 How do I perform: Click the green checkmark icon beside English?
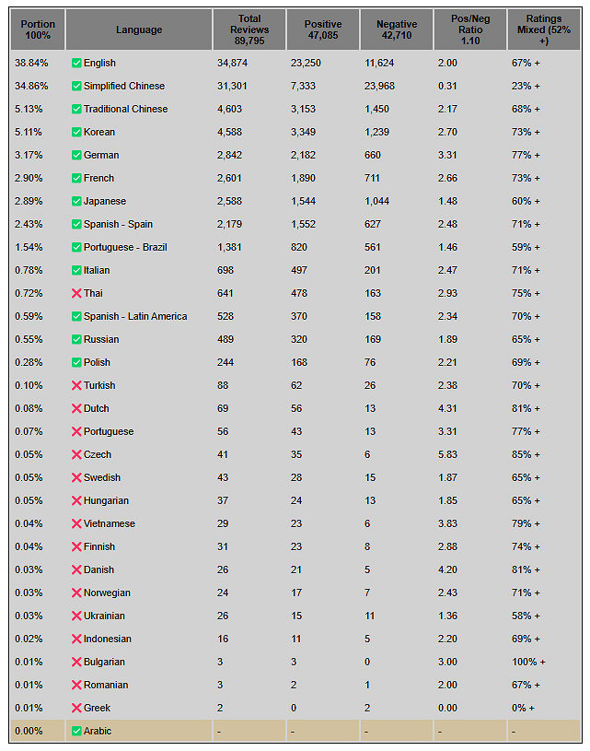coord(76,63)
